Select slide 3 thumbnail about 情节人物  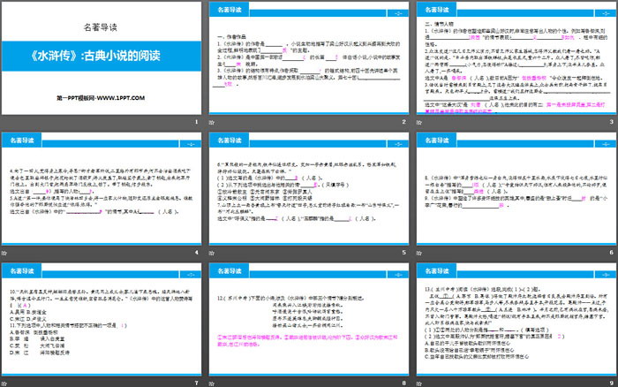coord(516,58)
